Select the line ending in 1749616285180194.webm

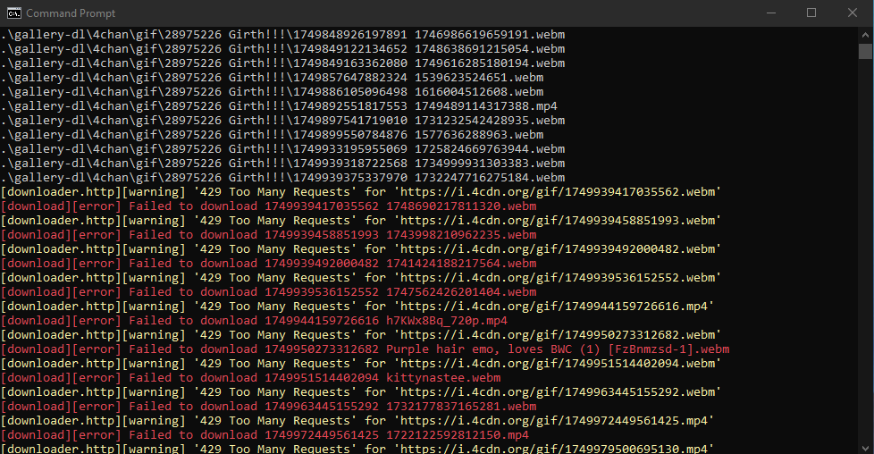coord(282,63)
